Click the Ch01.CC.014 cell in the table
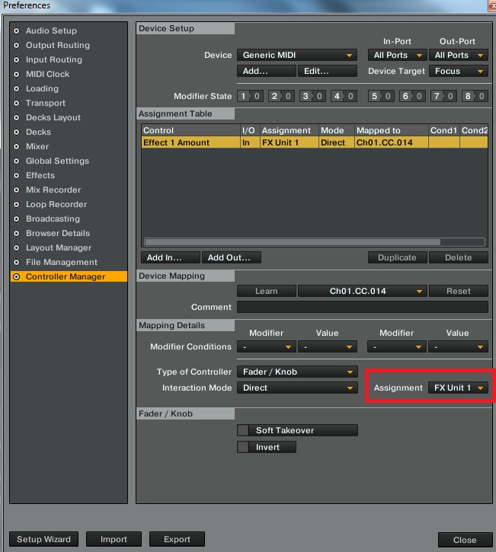496x552 pixels. (392, 142)
